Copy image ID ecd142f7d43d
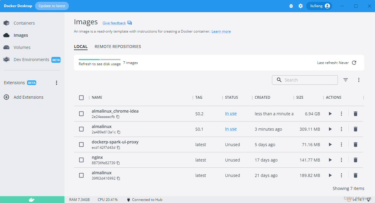This screenshot has width=375, height=203. pos(118,148)
